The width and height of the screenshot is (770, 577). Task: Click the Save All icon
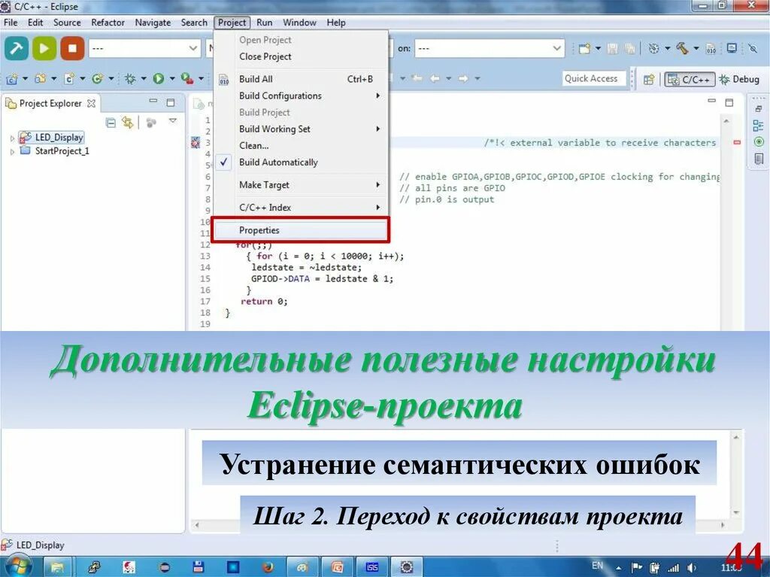pos(629,48)
